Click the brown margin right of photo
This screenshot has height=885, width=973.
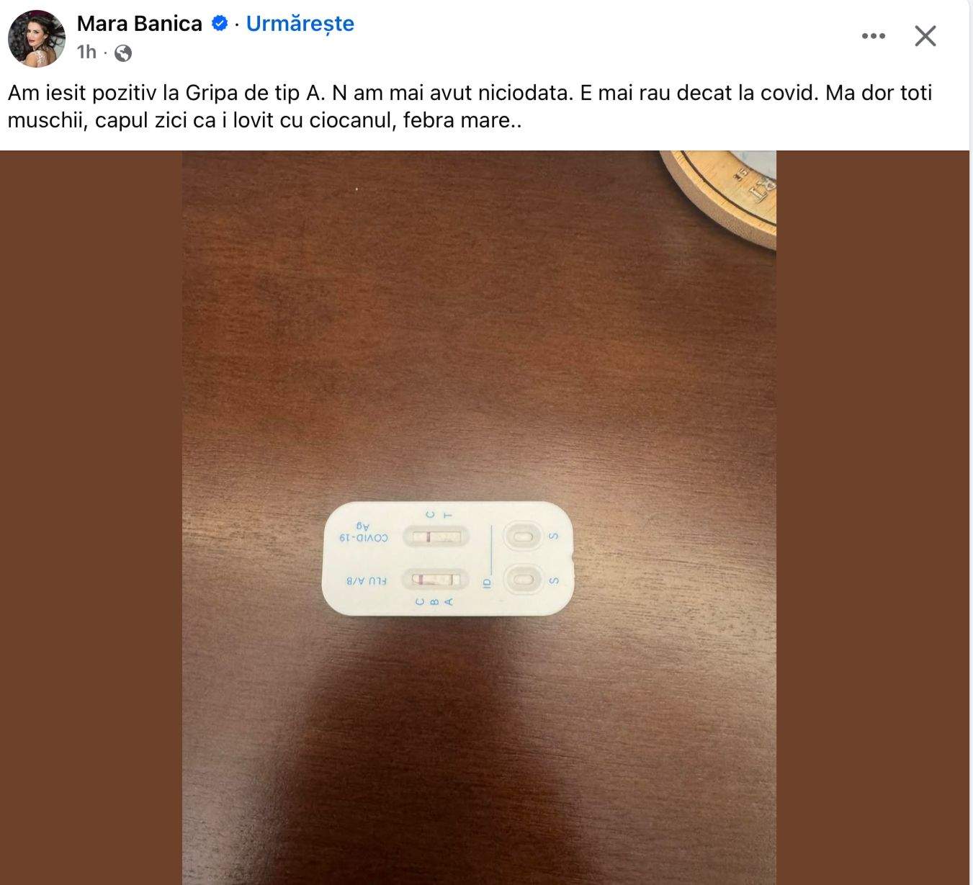tap(873, 504)
